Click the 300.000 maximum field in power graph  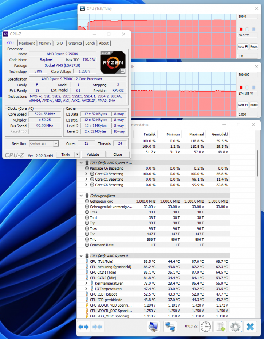point(248,74)
